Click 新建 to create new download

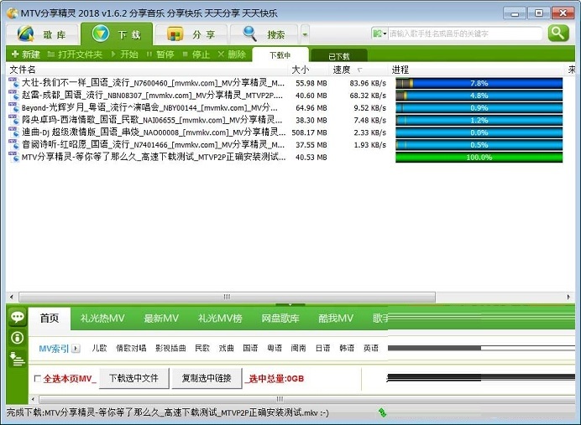click(25, 54)
